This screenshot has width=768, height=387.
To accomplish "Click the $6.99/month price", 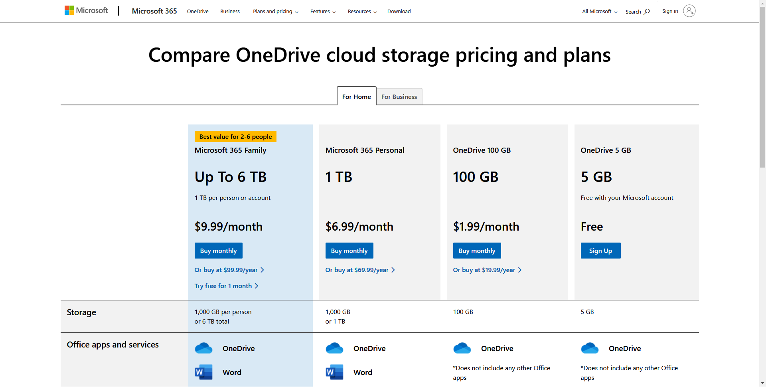I will [359, 227].
